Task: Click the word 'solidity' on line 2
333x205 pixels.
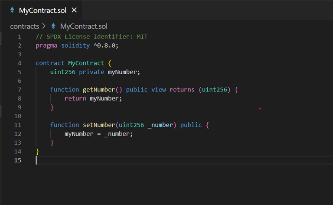Action: [75, 46]
